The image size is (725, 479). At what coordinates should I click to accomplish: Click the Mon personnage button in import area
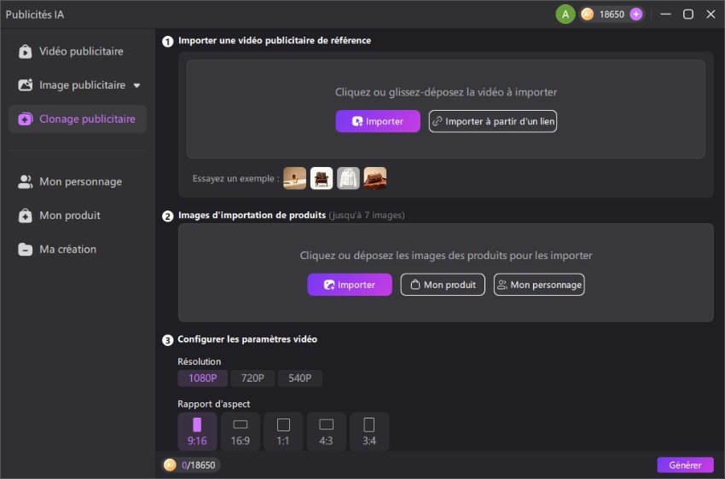click(x=539, y=285)
